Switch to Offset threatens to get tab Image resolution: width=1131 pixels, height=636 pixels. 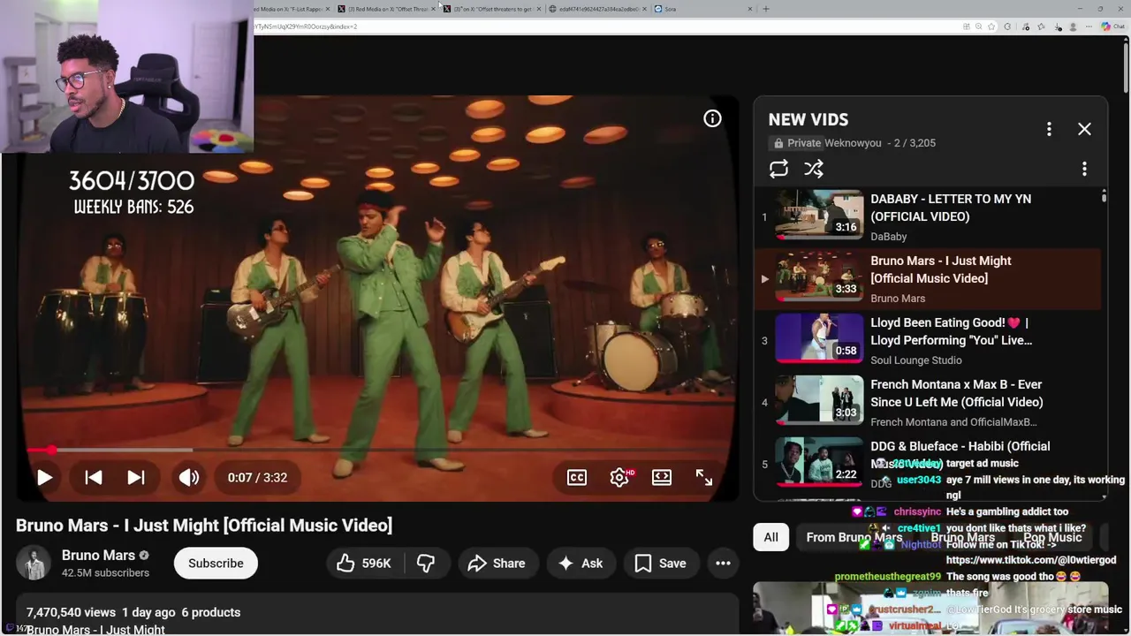pos(490,9)
